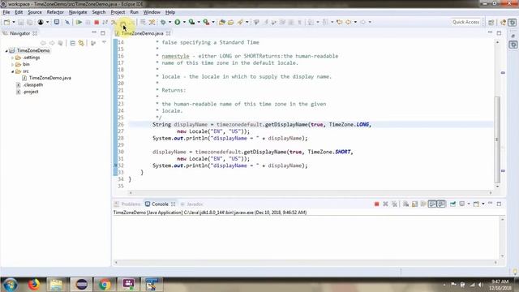Screen dimensions: 519x292
Task: Toggle Scroll Lock in Console toolbar
Action: [414, 204]
